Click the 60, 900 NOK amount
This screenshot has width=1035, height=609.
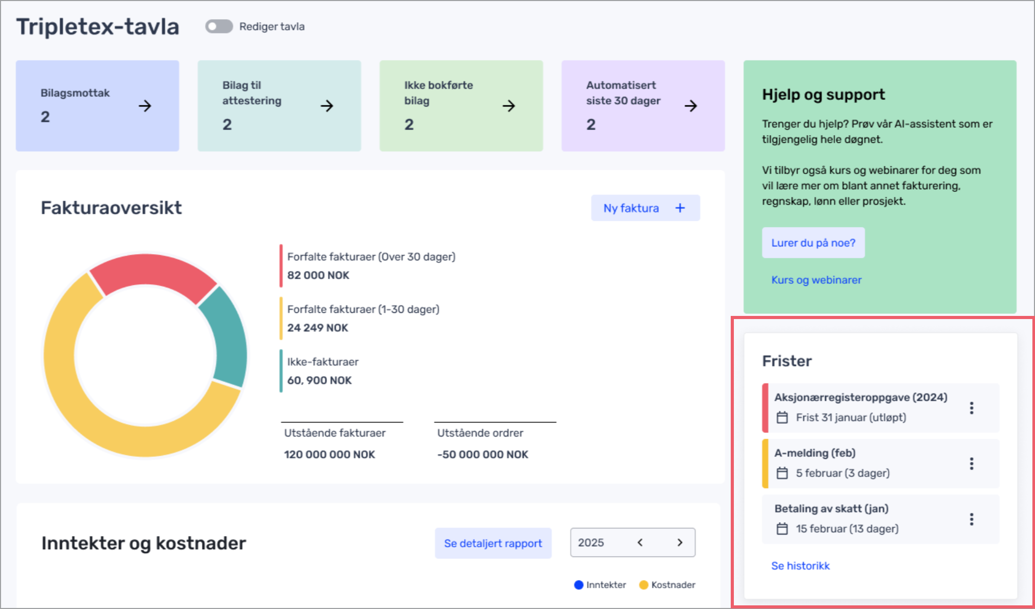(319, 380)
